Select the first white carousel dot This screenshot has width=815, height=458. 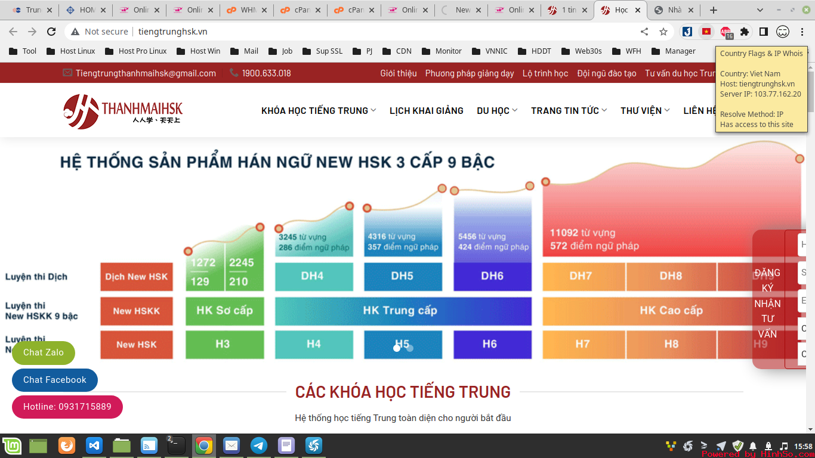click(397, 348)
